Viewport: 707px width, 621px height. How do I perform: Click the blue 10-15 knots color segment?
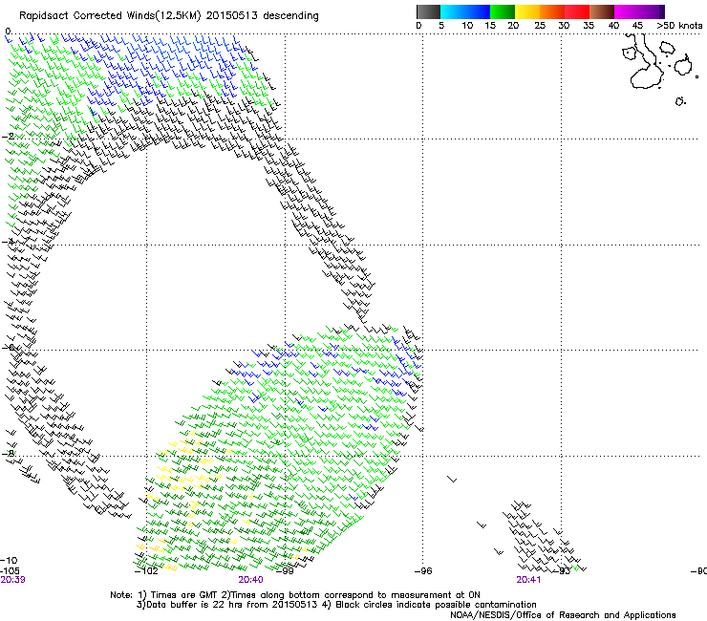coord(478,11)
